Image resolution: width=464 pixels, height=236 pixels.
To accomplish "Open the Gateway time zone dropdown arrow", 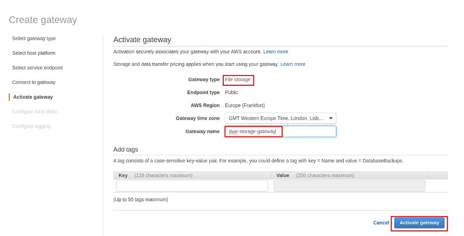I will tap(330, 118).
